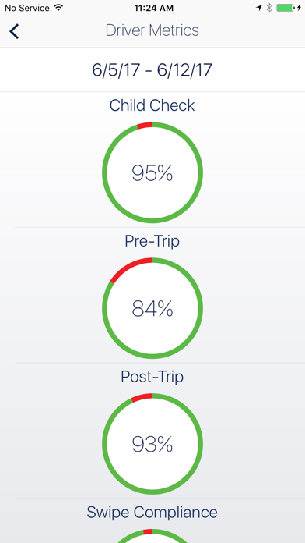Go back using the navigation chevron
This screenshot has height=543, width=305.
[x=14, y=31]
